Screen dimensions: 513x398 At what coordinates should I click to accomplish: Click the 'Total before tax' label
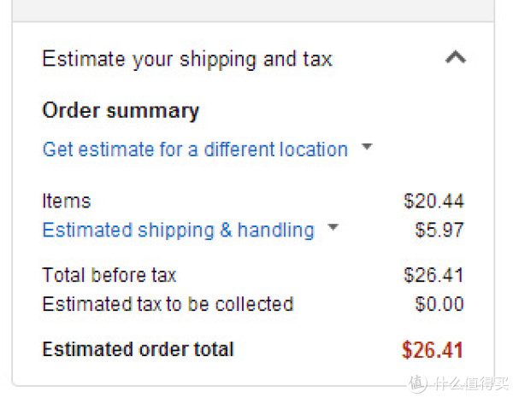click(x=109, y=275)
